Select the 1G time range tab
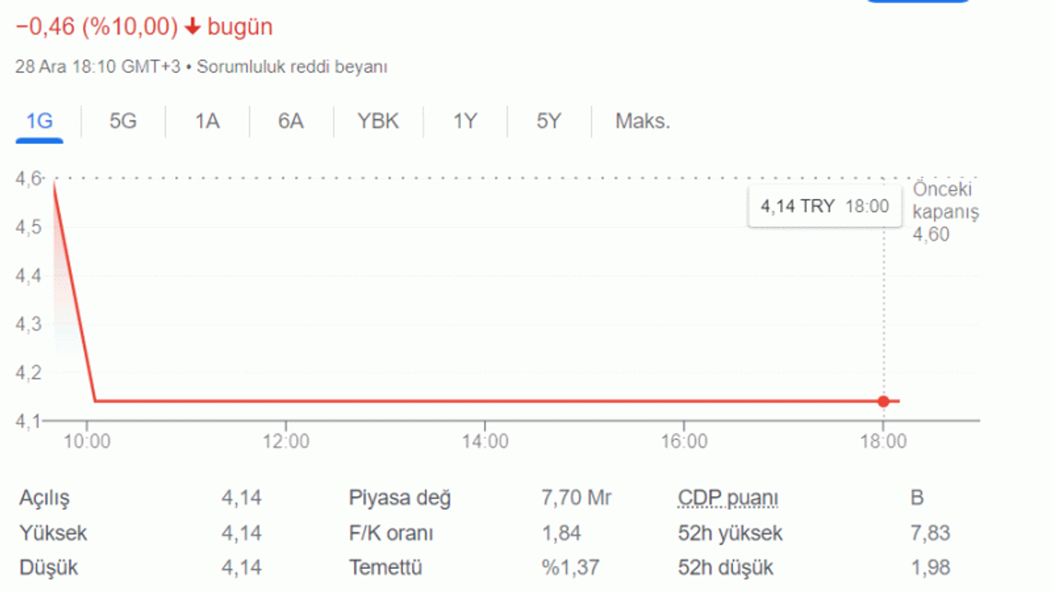The width and height of the screenshot is (1052, 592). pyautogui.click(x=39, y=122)
